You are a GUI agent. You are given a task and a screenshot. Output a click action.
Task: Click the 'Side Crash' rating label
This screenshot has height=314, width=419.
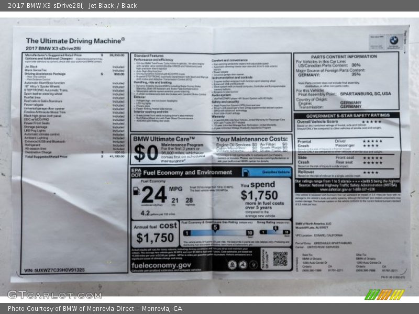click(x=304, y=160)
